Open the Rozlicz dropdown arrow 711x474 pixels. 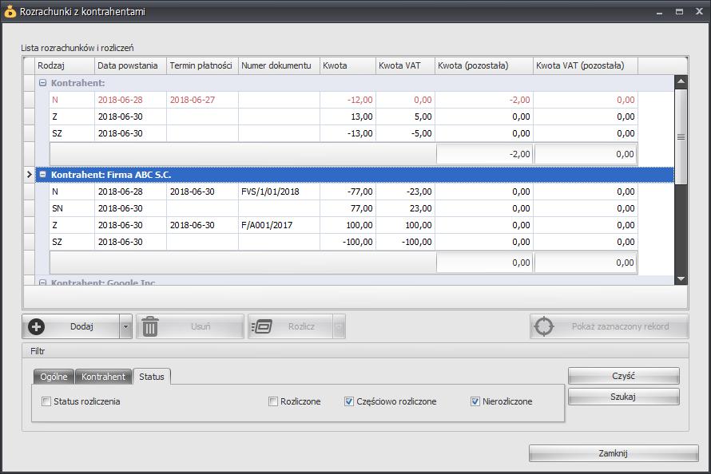click(339, 326)
